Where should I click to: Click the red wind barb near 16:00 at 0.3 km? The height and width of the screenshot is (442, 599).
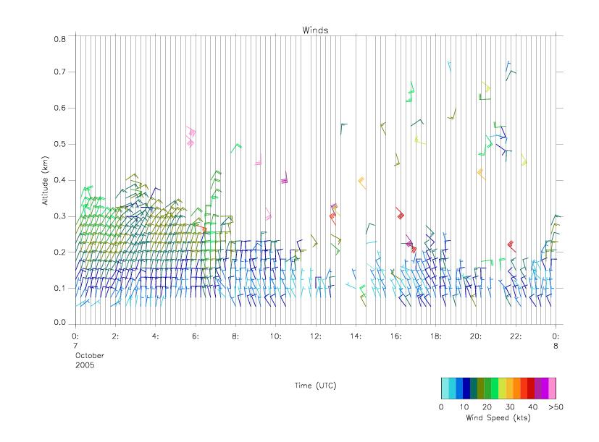coord(400,213)
